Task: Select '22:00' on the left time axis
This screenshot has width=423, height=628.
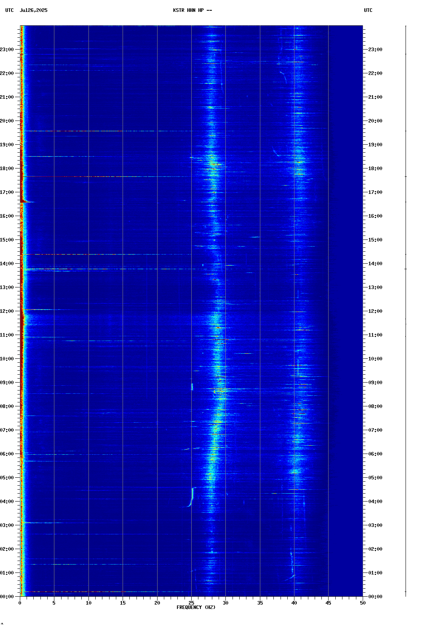Action: (7, 73)
